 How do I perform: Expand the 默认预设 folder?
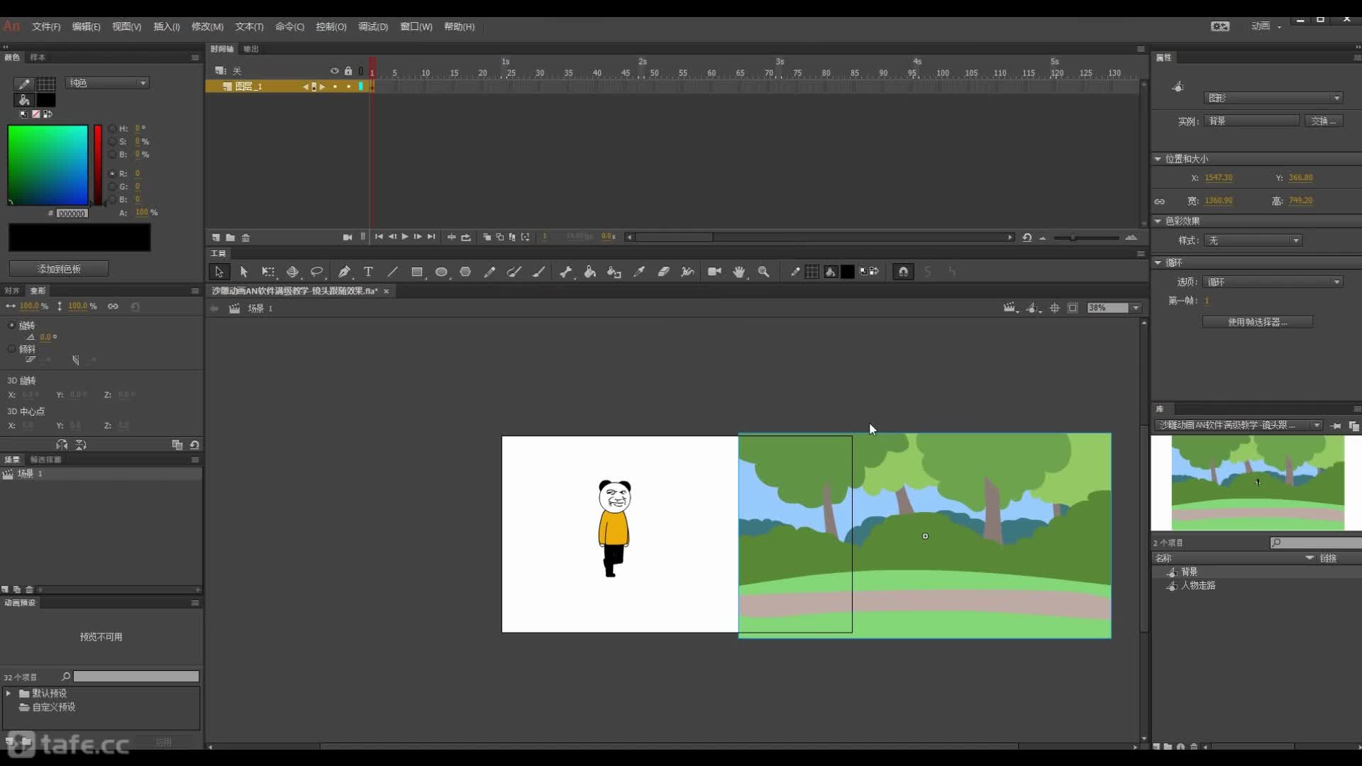(x=9, y=694)
